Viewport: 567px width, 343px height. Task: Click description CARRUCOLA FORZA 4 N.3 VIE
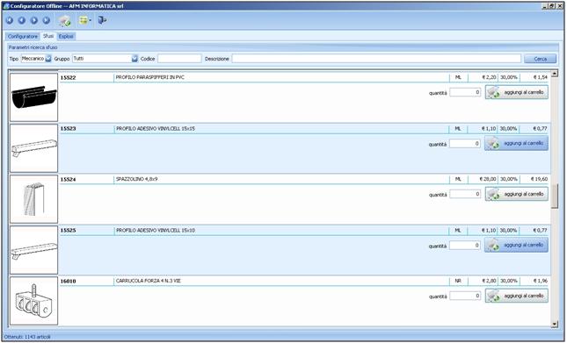click(x=149, y=281)
